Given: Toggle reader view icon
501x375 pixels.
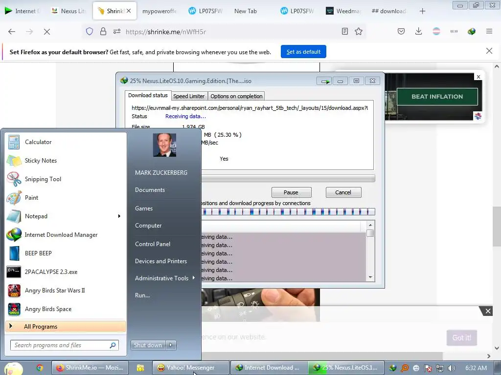Looking at the screenshot, I should [x=345, y=31].
